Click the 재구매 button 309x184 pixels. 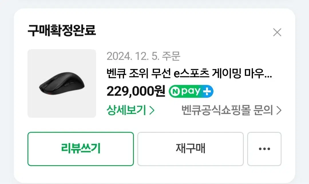coord(190,149)
